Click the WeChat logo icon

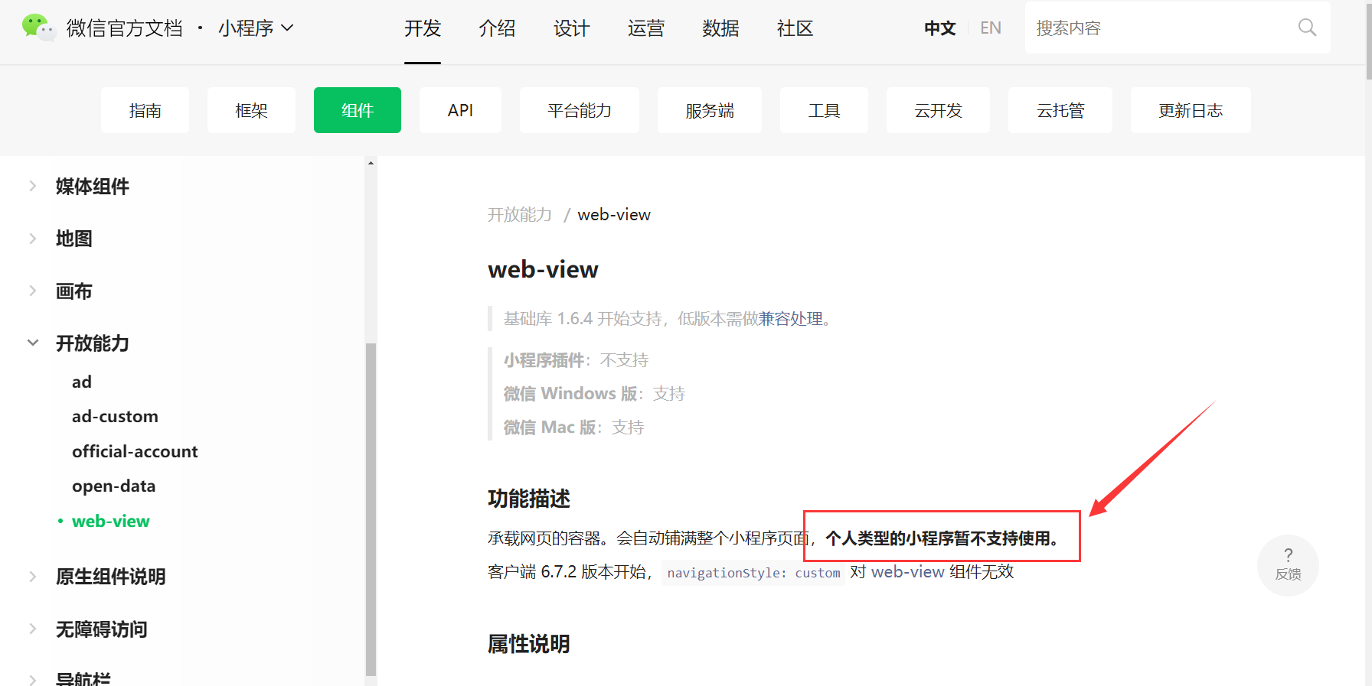coord(38,28)
